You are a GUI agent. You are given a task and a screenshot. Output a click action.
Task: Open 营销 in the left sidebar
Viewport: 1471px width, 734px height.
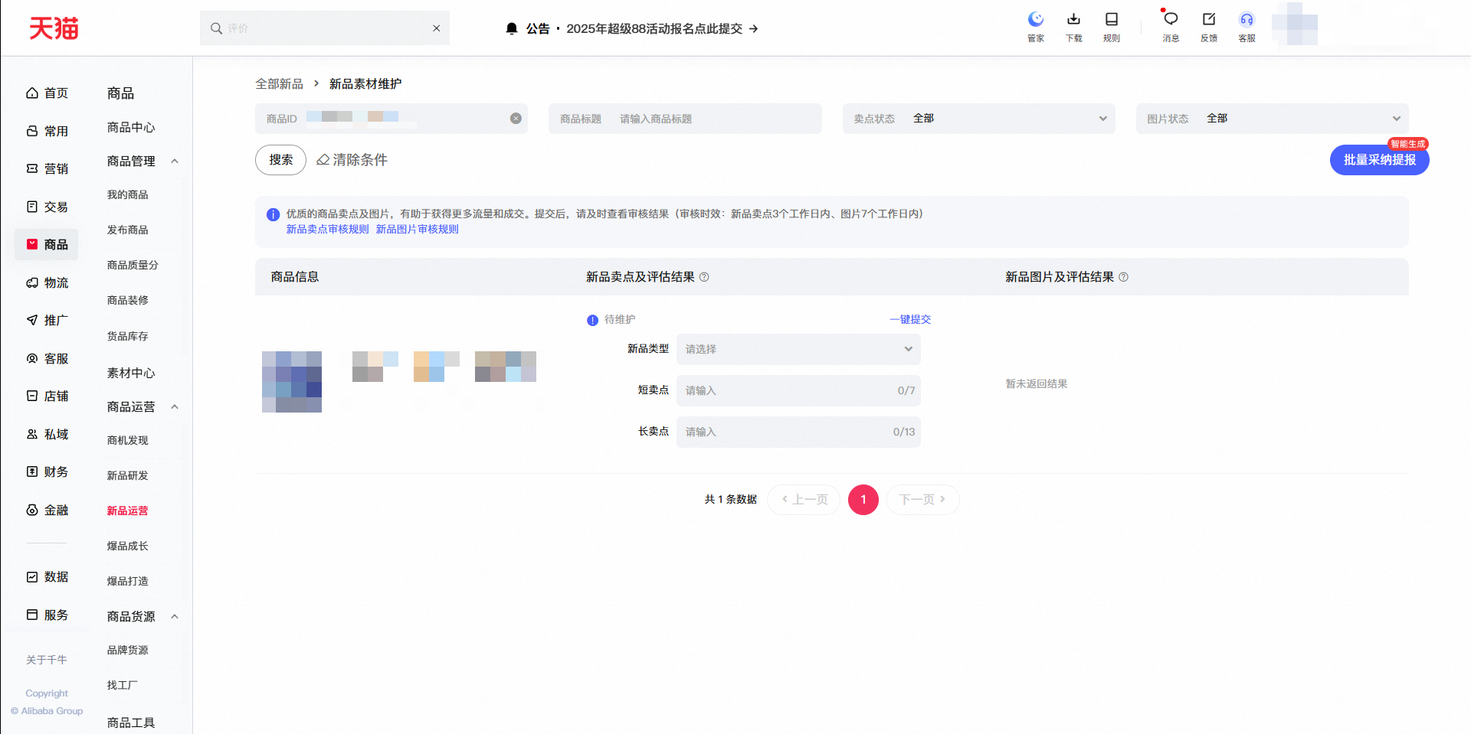point(47,168)
